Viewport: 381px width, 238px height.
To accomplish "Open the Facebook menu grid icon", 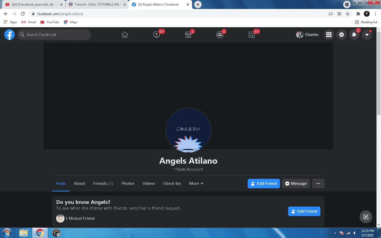I will 329,35.
